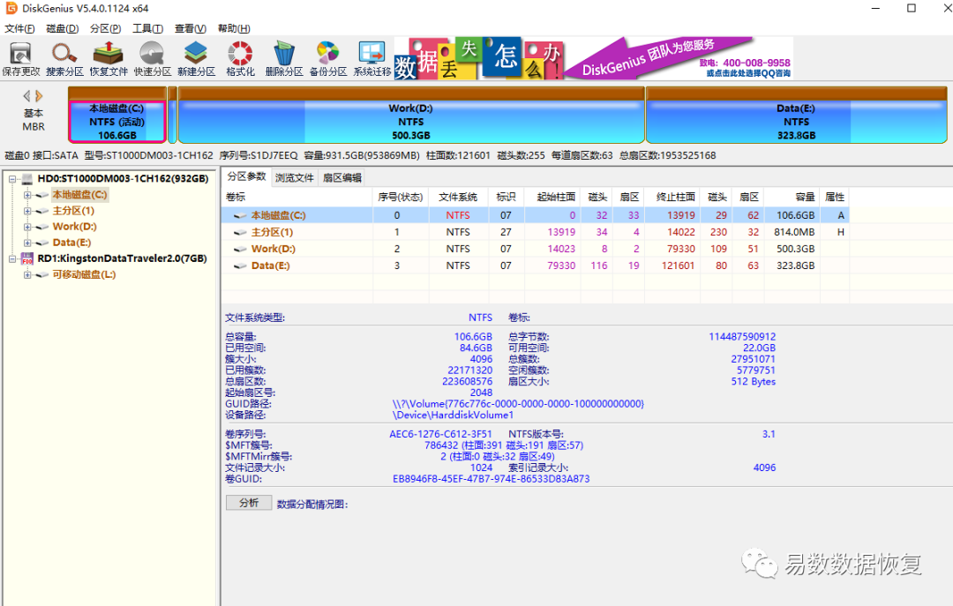The height and width of the screenshot is (606, 953).
Task: Launch the 系统迁移 system migration tool
Action: (x=372, y=59)
